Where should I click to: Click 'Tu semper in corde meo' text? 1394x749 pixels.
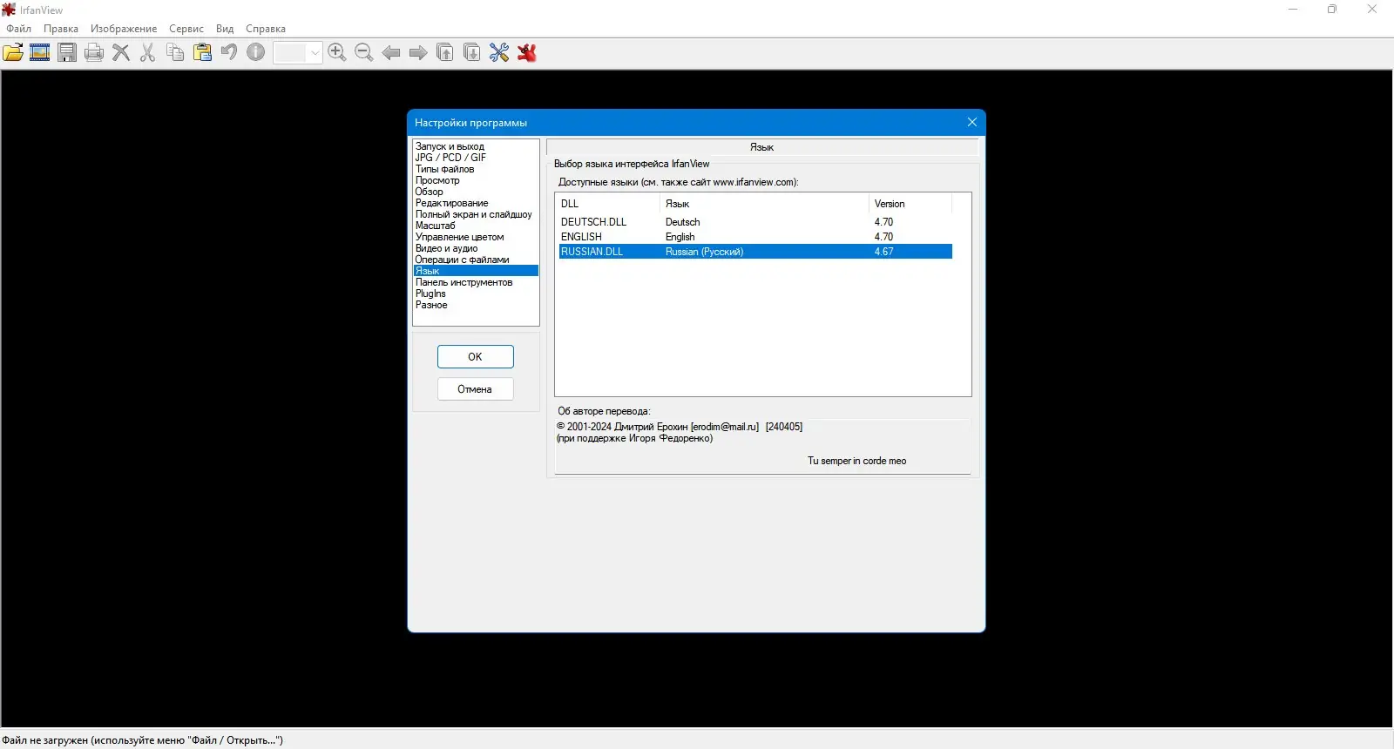pos(857,461)
